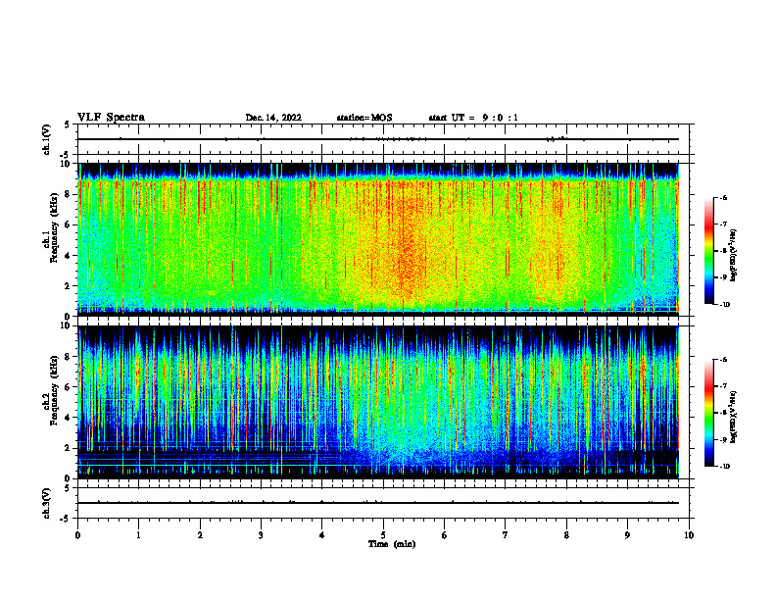Click the "station=MOS" header label

click(x=364, y=118)
